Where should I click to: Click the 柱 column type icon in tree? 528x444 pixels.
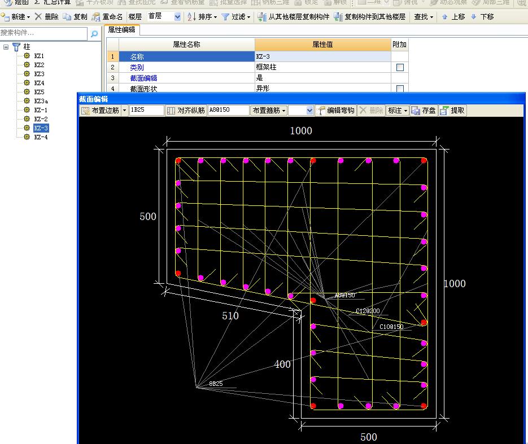(16, 46)
